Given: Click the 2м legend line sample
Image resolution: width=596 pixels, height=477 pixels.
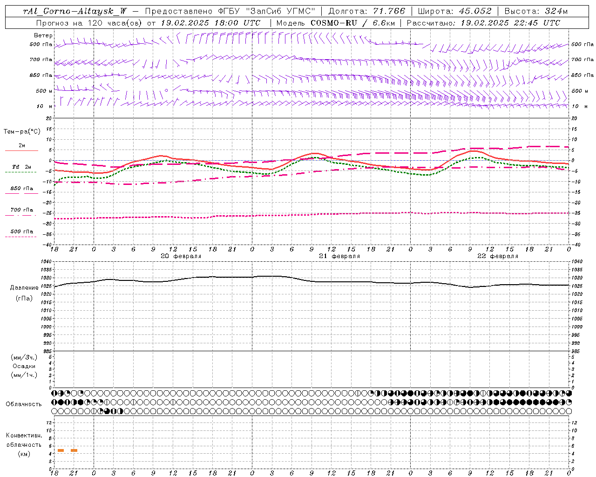Looking at the screenshot, I should (x=22, y=150).
